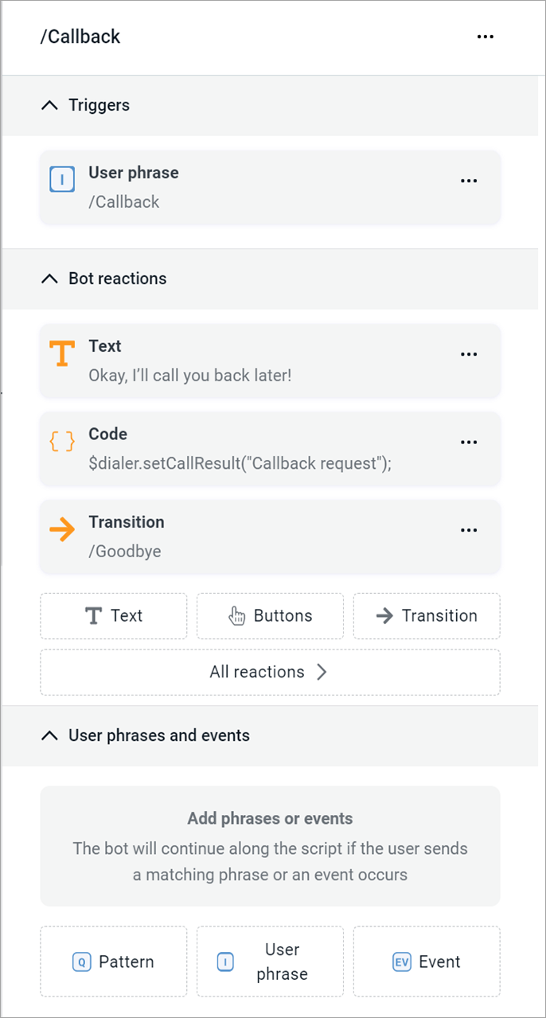The width and height of the screenshot is (546, 1018).
Task: Open the Transition block options menu
Action: [469, 530]
